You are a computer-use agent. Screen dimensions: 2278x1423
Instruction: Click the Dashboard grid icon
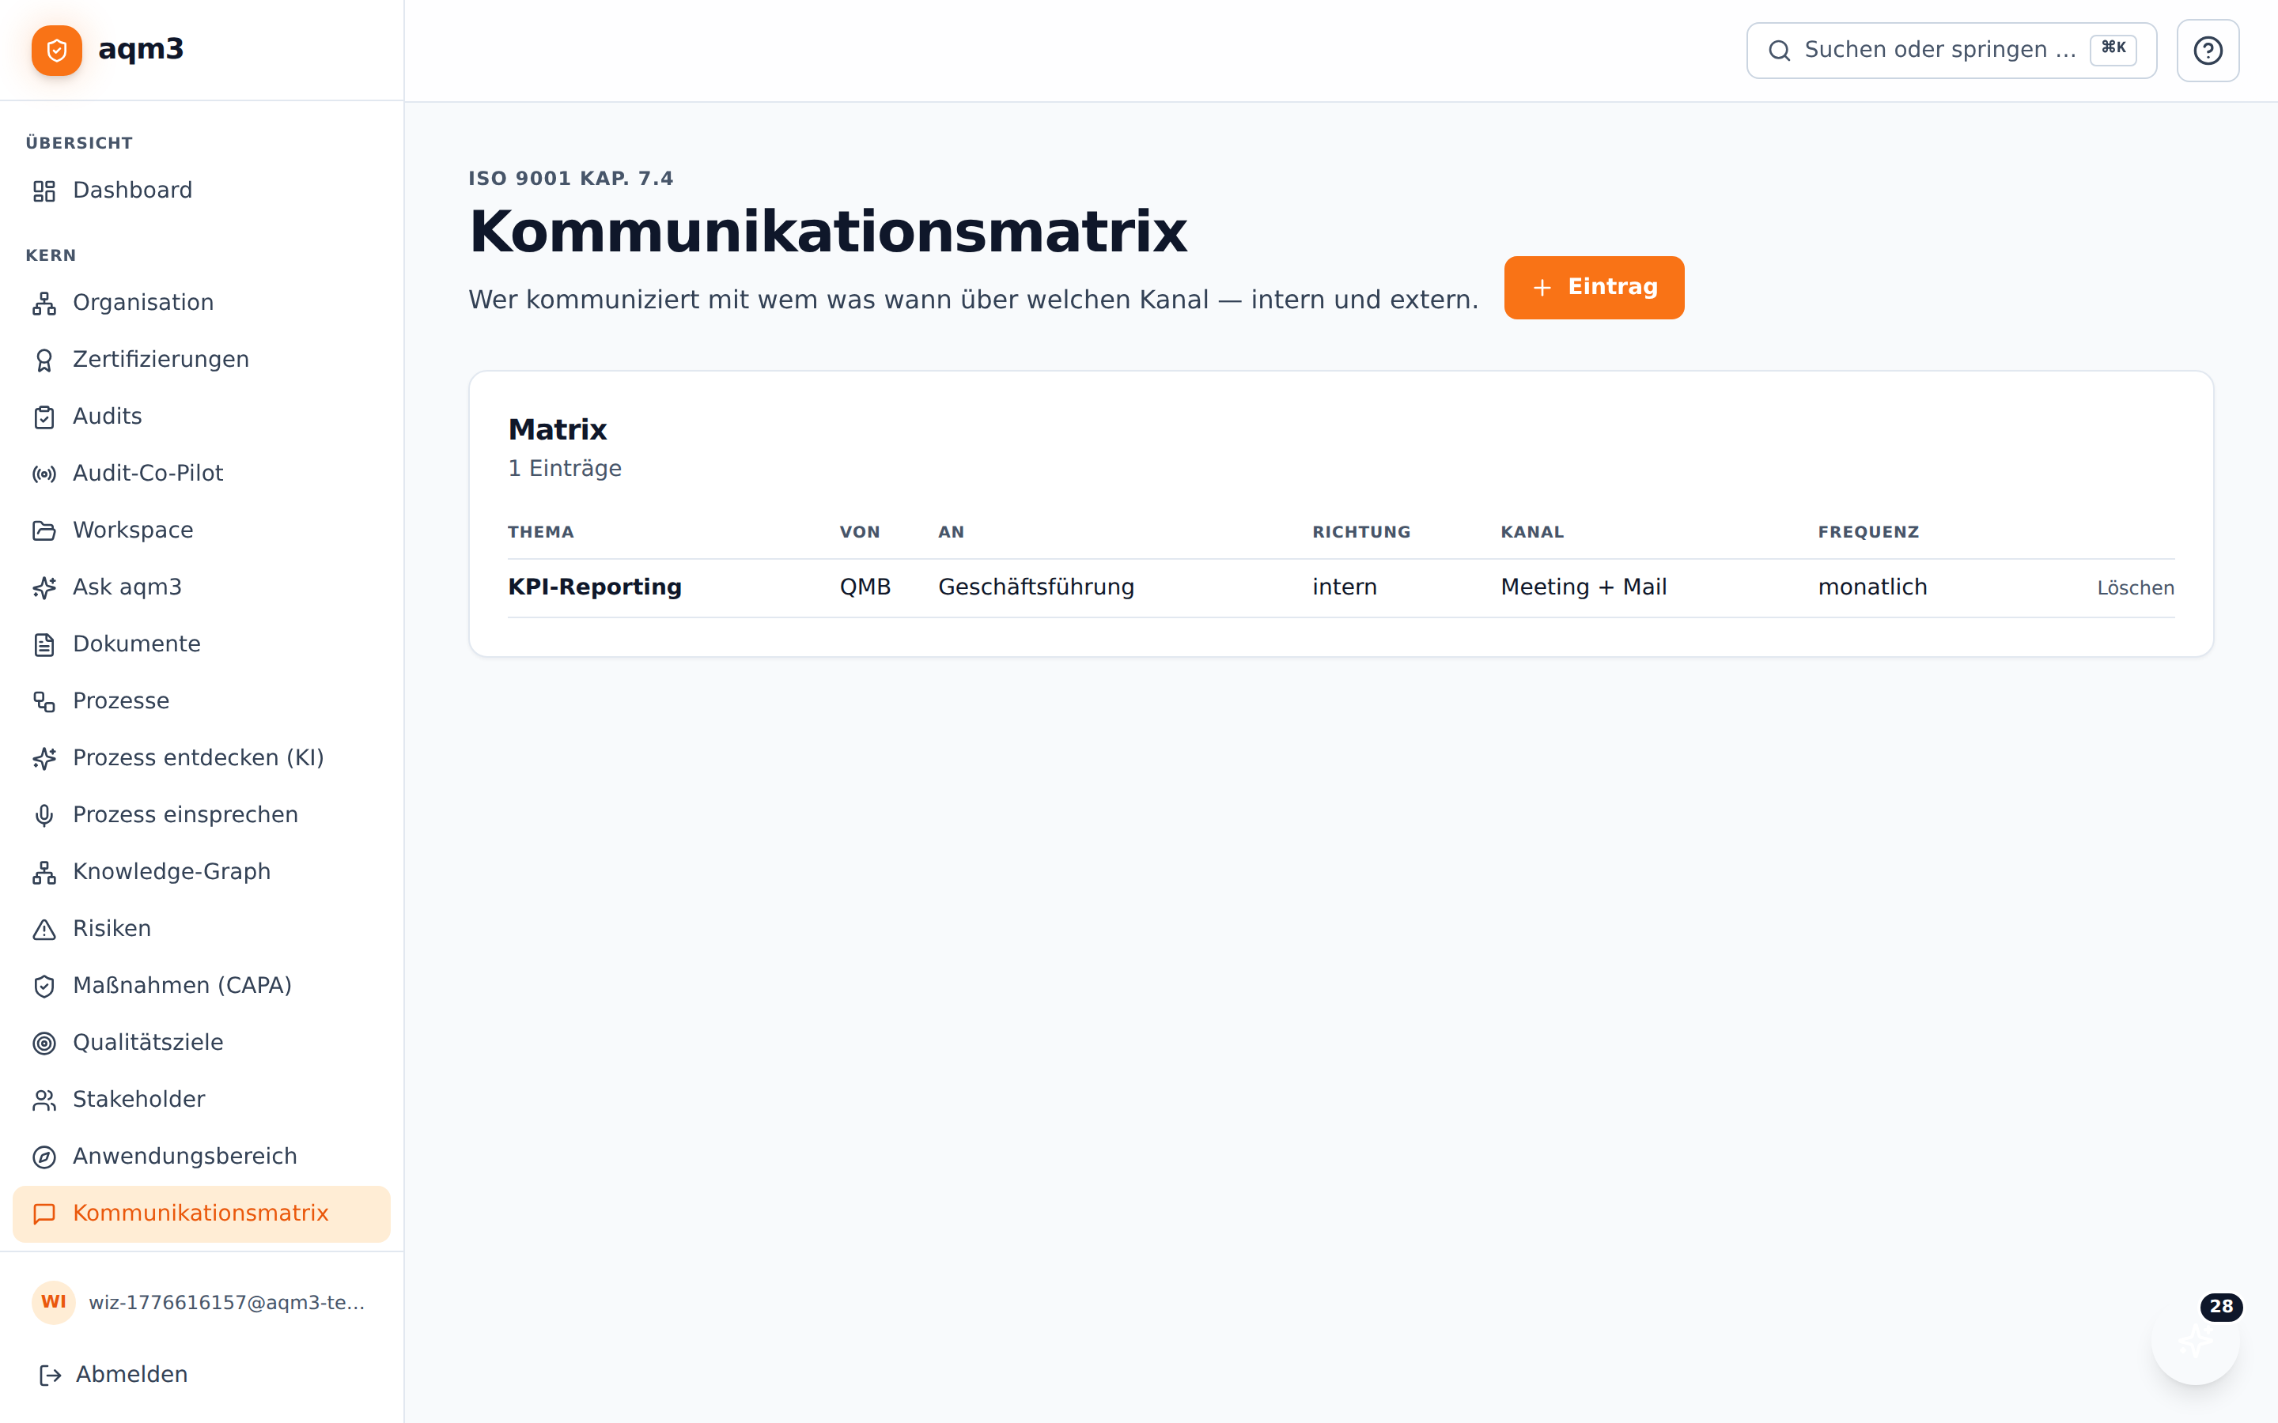tap(44, 191)
